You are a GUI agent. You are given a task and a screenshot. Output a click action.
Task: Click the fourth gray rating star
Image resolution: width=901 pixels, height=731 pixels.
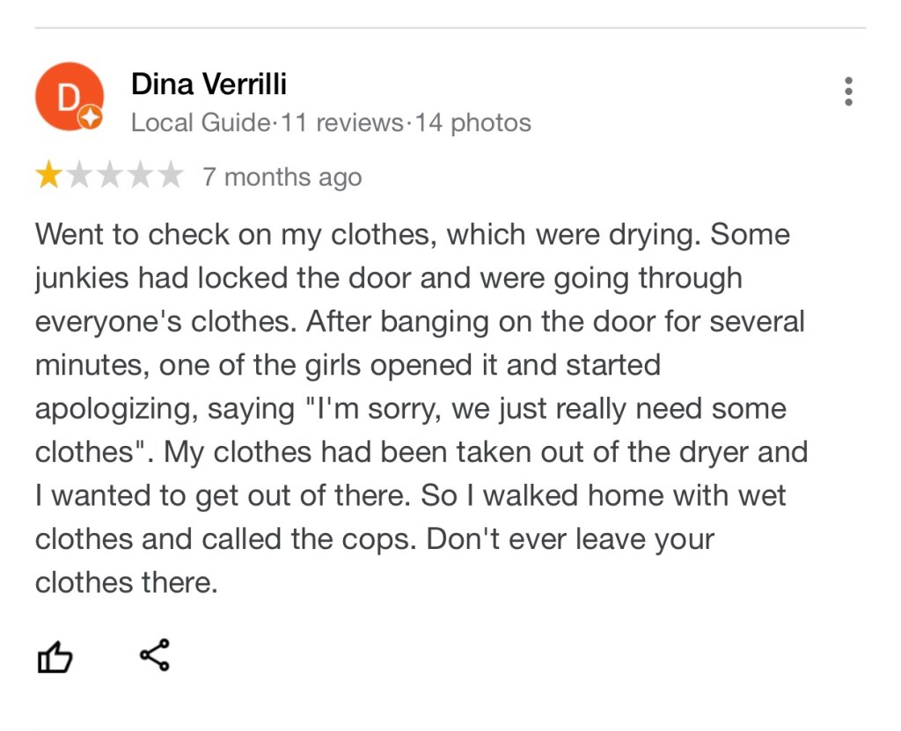point(140,177)
